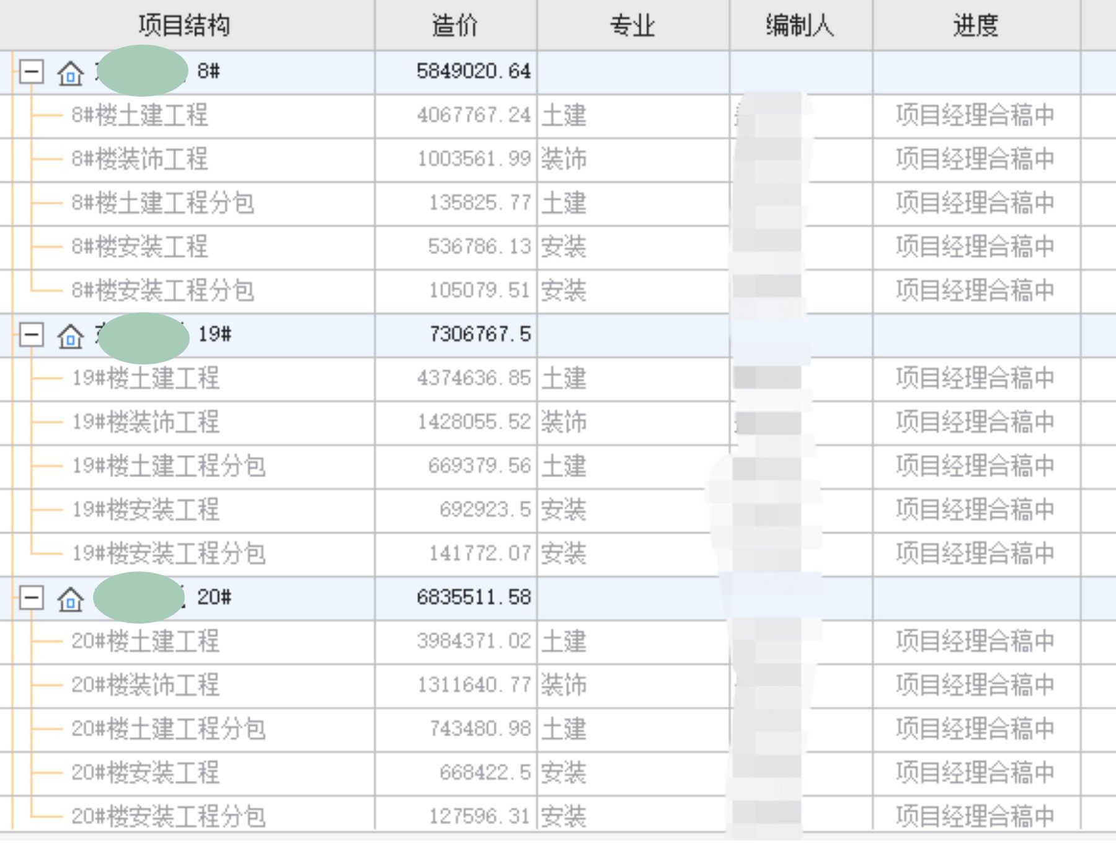The width and height of the screenshot is (1116, 843).
Task: Select 19#楼装饰工程 tree row
Action: click(x=146, y=422)
